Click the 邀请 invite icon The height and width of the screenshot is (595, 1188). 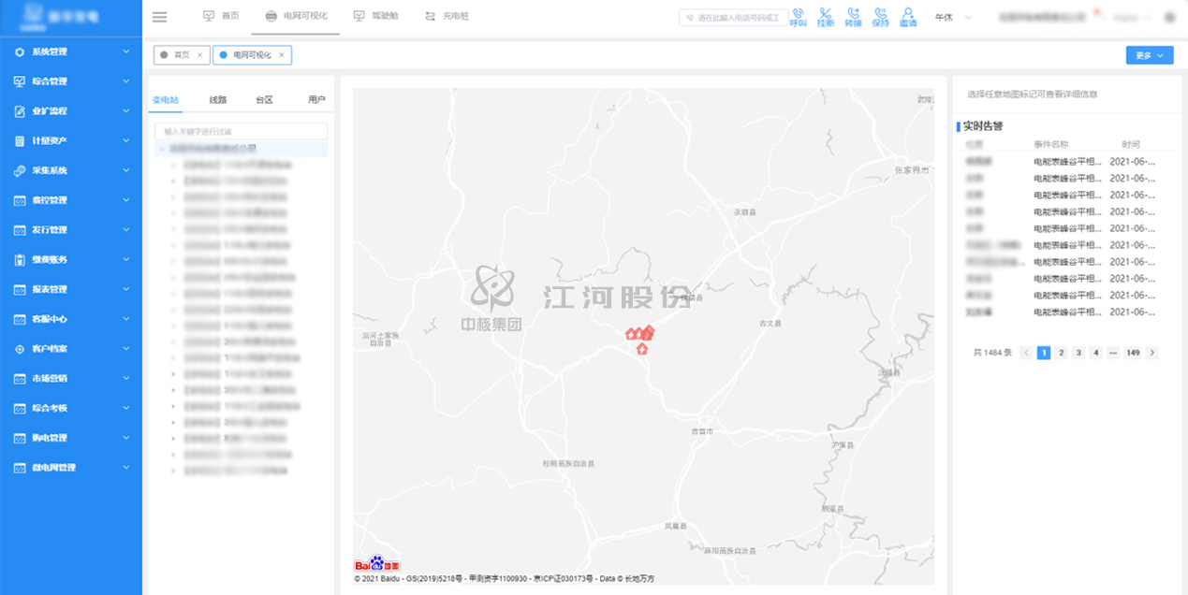[x=908, y=17]
